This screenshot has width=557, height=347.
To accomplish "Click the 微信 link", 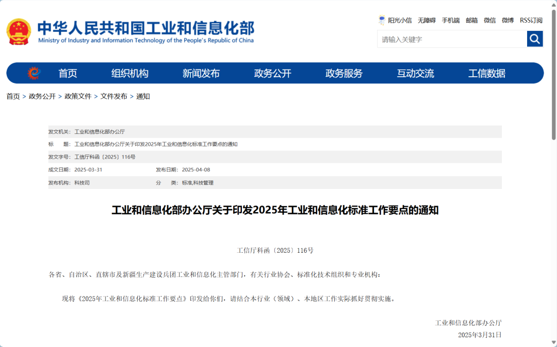I will [490, 21].
